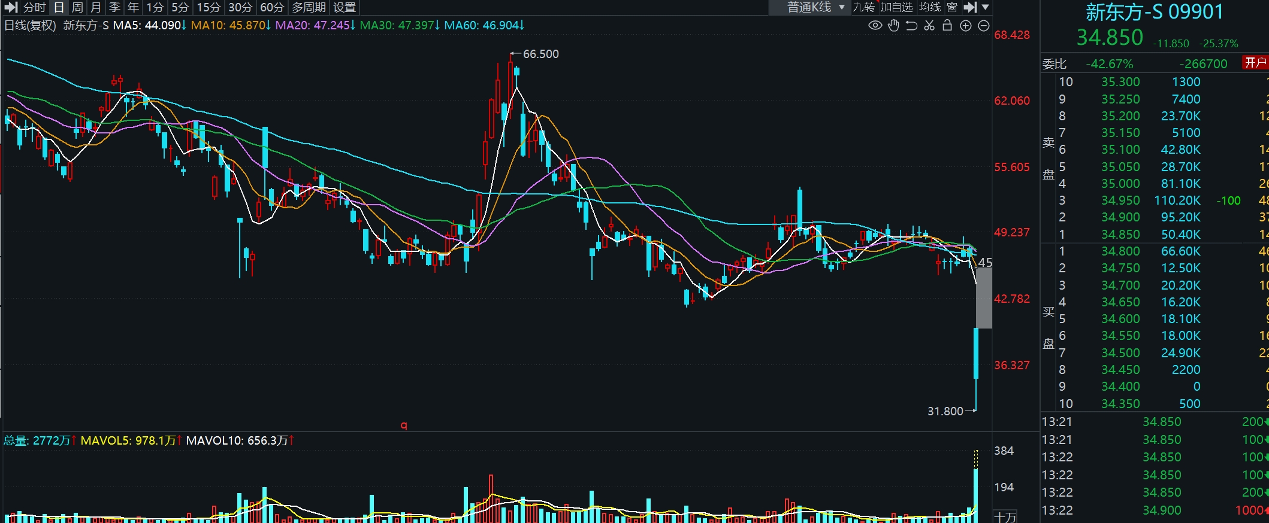Click the 日线(复权) adjustment label
Viewport: 1269px width, 523px height.
click(x=30, y=25)
